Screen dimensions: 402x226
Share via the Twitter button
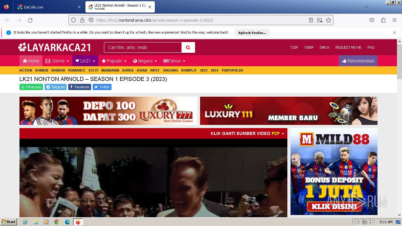click(102, 87)
